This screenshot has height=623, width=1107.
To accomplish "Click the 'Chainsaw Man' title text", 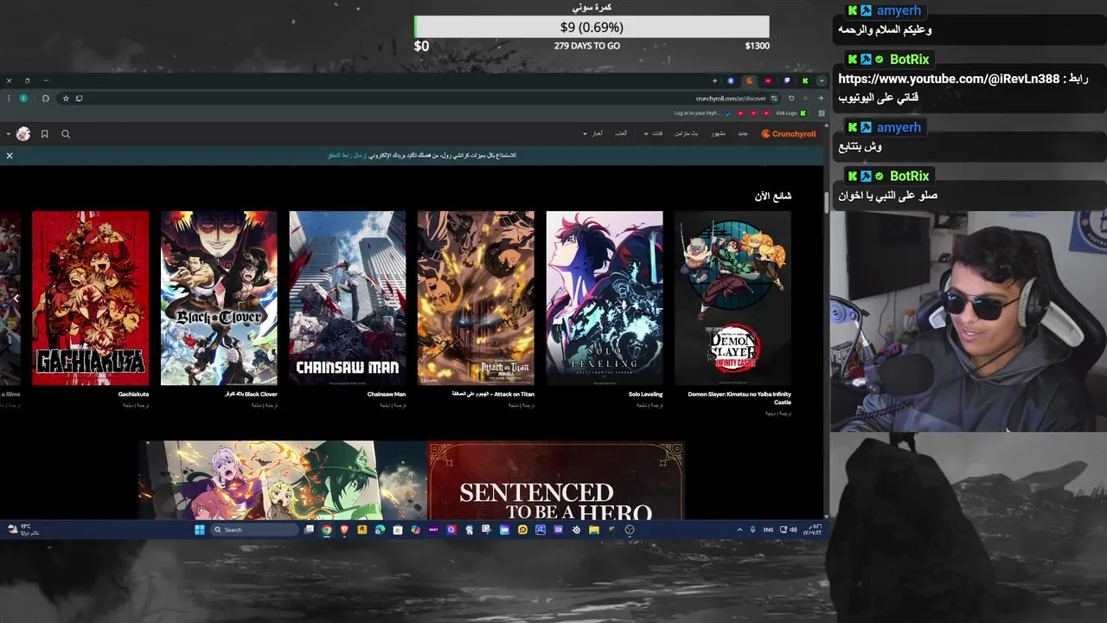I will point(386,395).
